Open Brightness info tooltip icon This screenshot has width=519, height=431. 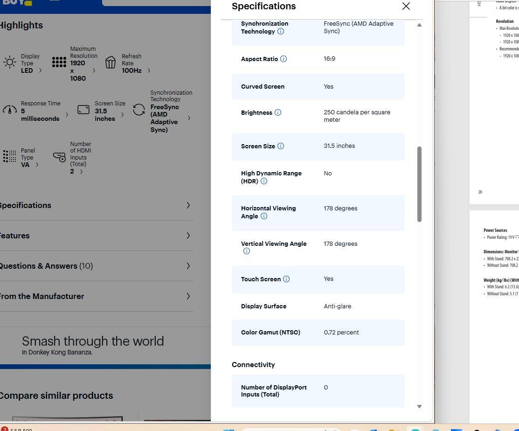(278, 112)
